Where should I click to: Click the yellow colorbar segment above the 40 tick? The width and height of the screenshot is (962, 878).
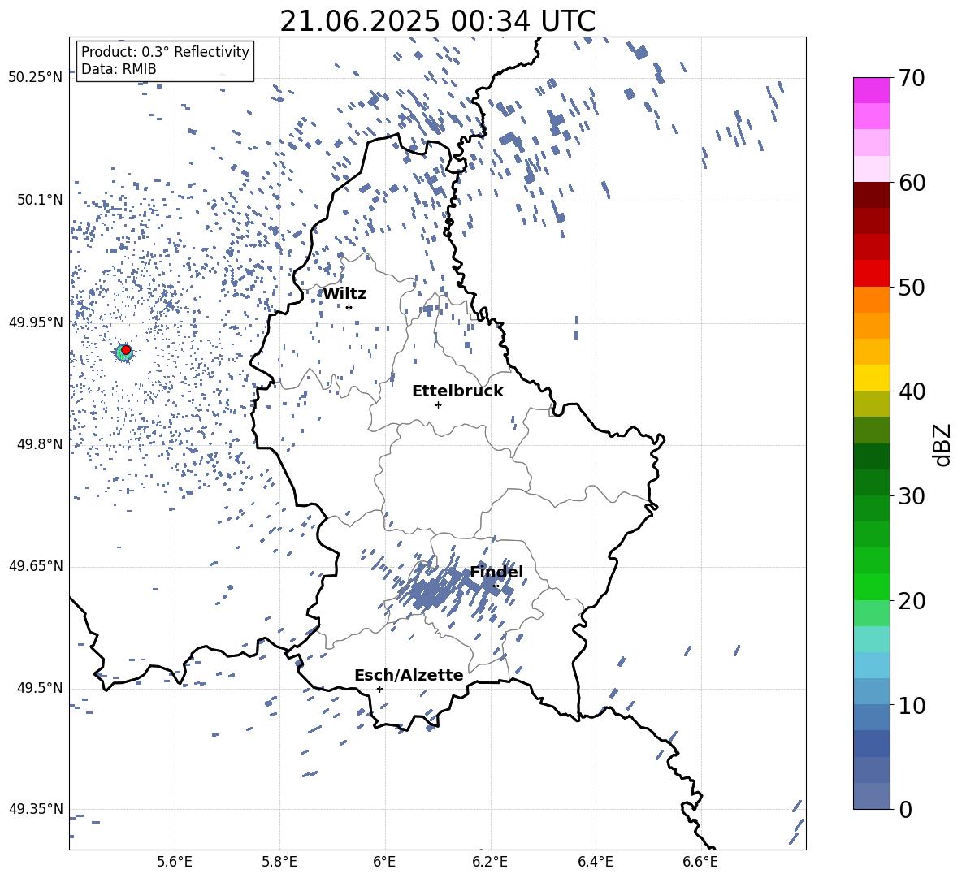871,378
